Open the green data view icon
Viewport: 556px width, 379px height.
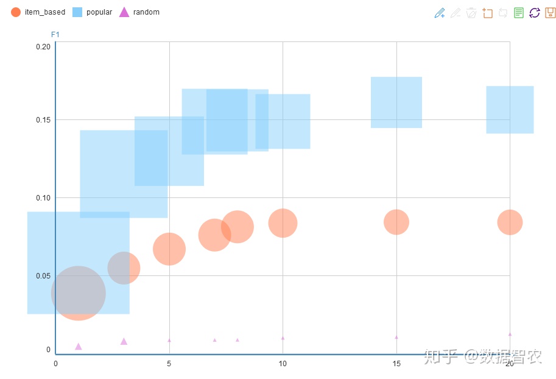click(519, 13)
